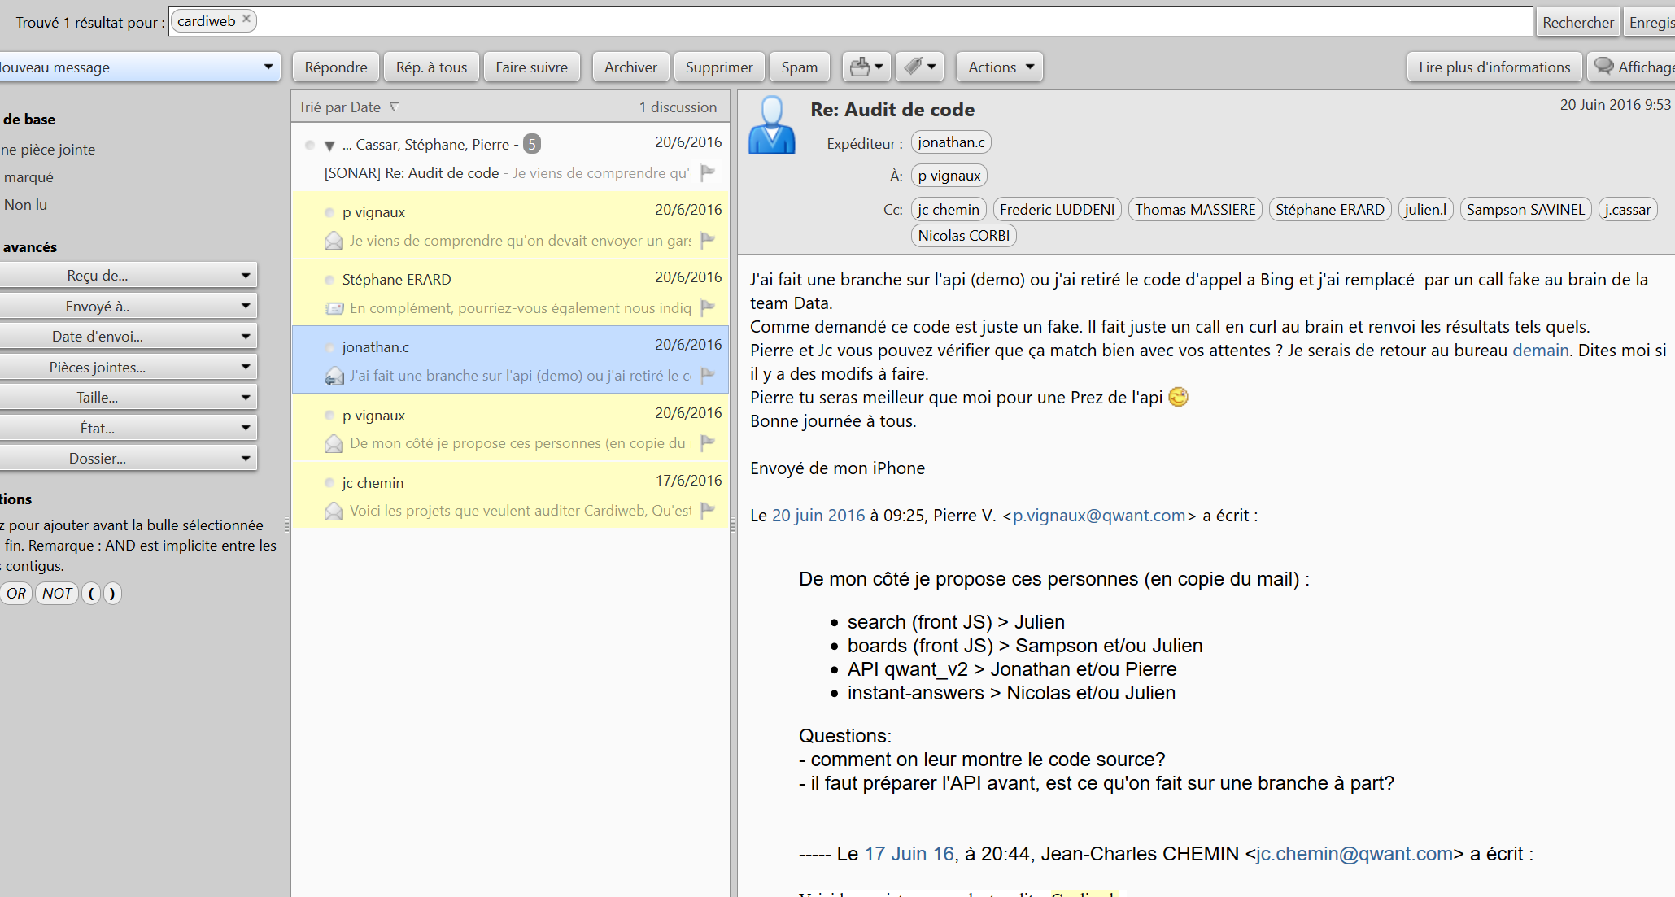Click the 20 juin 2016 date link
Image resolution: width=1675 pixels, height=897 pixels.
[818, 515]
